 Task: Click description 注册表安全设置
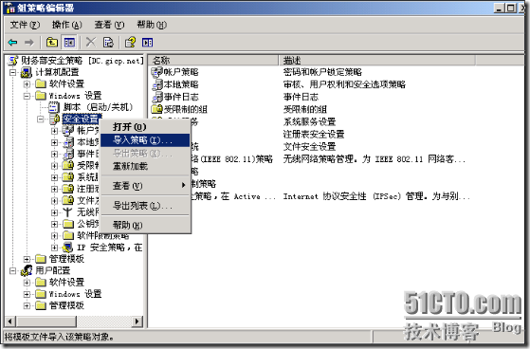[314, 135]
